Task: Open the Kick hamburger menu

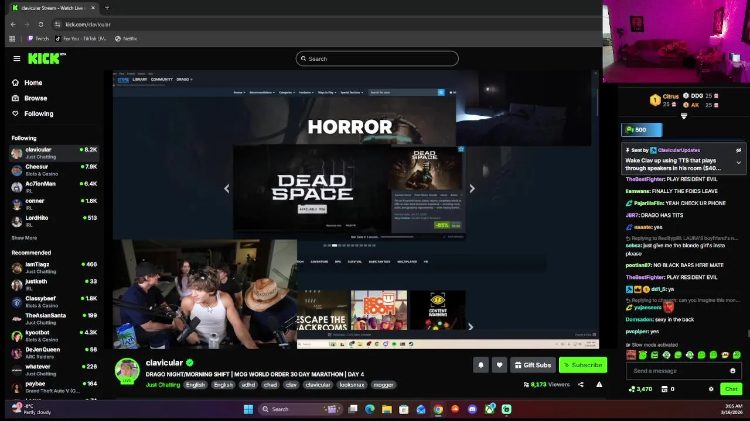Action: click(x=16, y=58)
